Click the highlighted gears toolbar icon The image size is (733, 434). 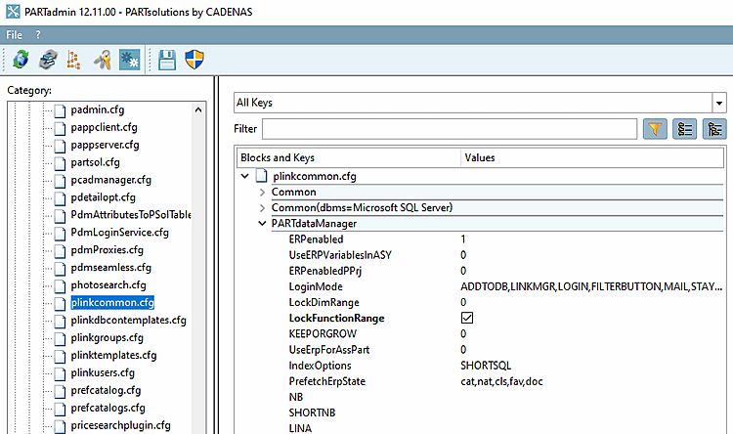(128, 61)
